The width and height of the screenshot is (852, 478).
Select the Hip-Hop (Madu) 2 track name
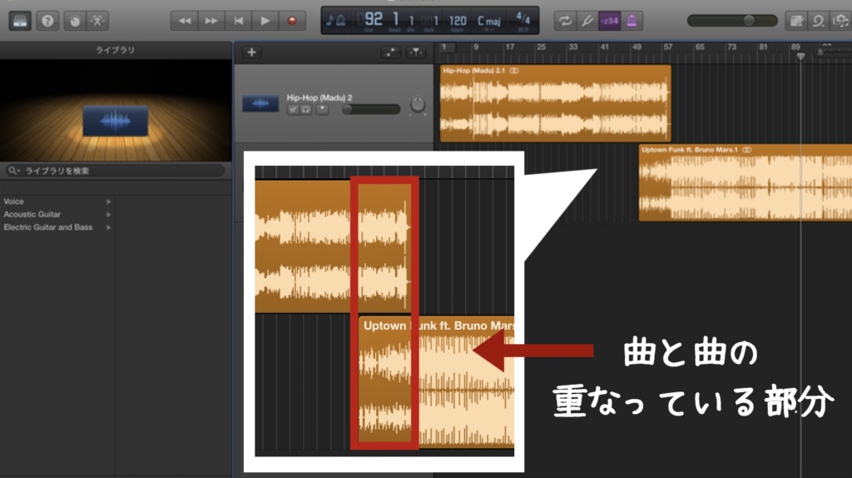[319, 97]
